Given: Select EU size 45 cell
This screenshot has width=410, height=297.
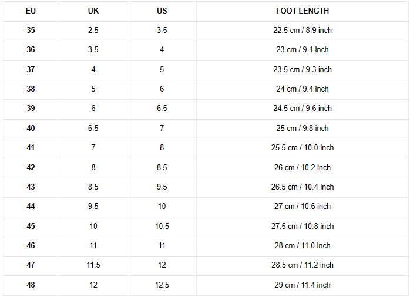Looking at the screenshot, I should click(x=31, y=227).
